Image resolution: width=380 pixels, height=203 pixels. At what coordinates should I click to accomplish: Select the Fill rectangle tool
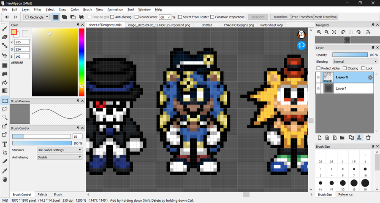(x=5, y=66)
